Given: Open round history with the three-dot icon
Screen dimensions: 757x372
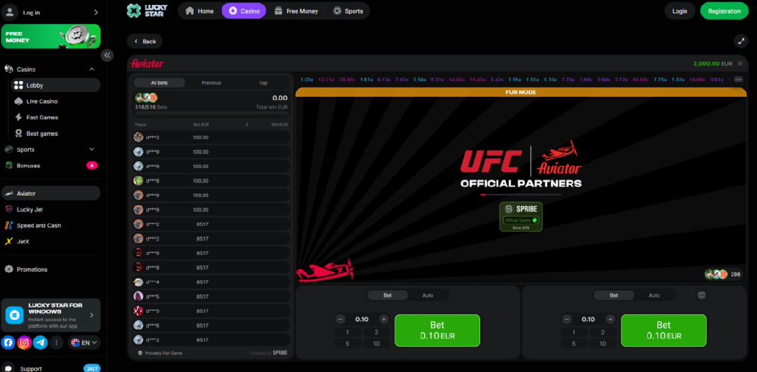Looking at the screenshot, I should [x=738, y=80].
